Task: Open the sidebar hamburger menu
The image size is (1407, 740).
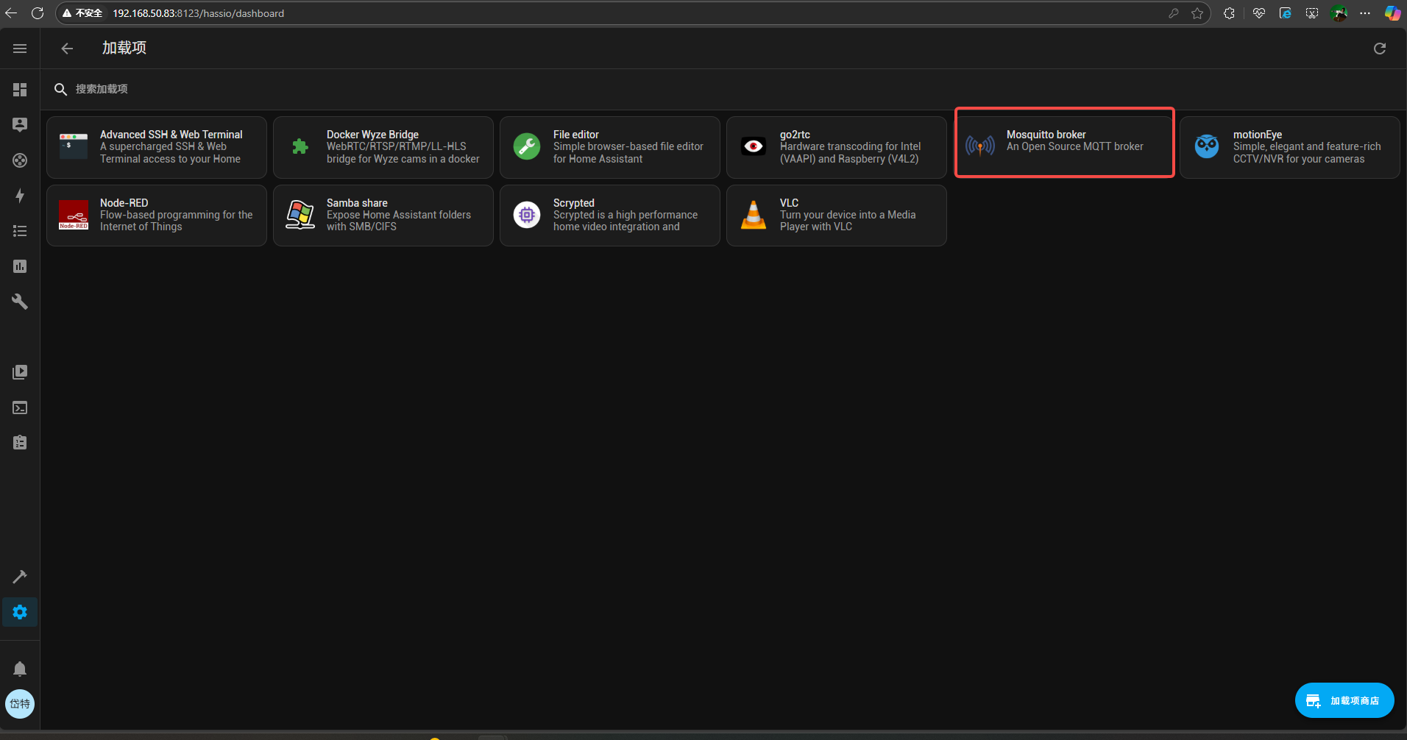Action: pyautogui.click(x=20, y=49)
